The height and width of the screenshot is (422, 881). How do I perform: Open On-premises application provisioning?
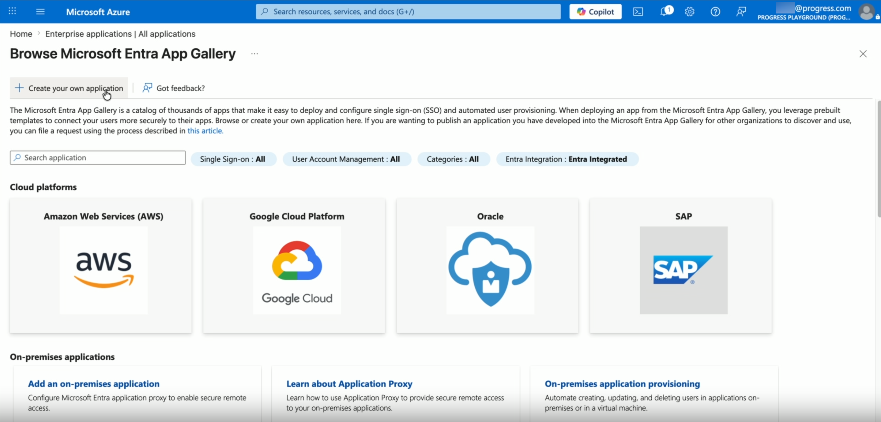(x=622, y=384)
